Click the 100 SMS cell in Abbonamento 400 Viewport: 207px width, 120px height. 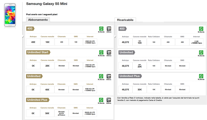click(x=76, y=42)
